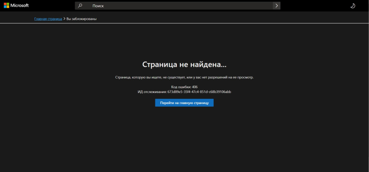This screenshot has height=172, width=369.
Task: Click the magnifier search icon
Action: [80, 6]
